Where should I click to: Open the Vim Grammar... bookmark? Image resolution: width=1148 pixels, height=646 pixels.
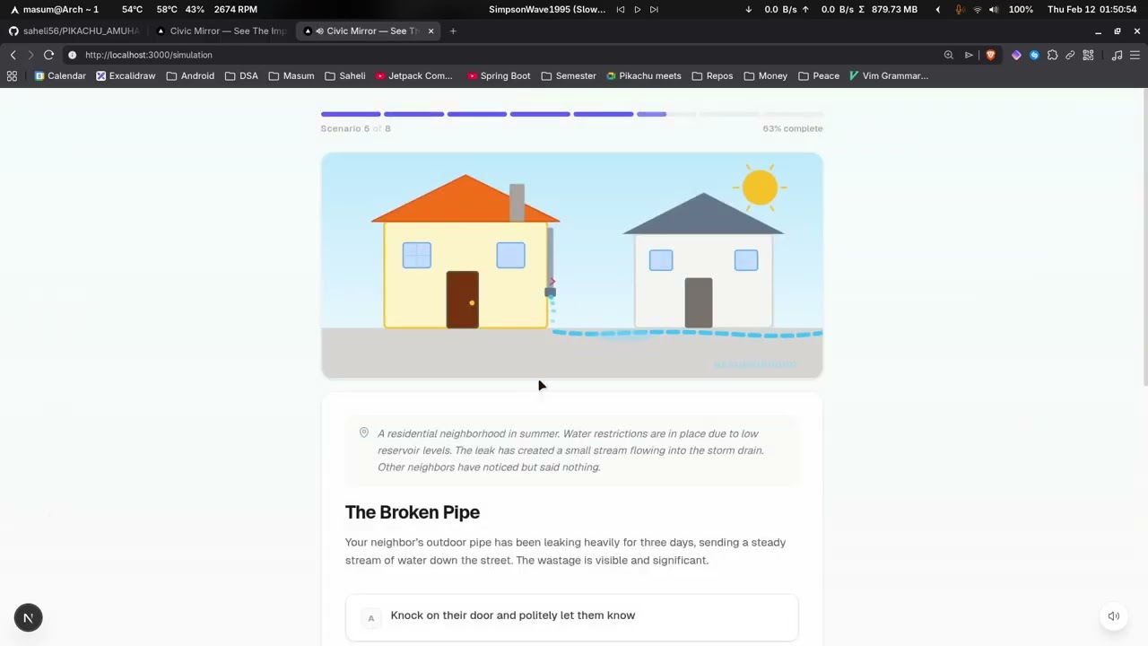[889, 76]
